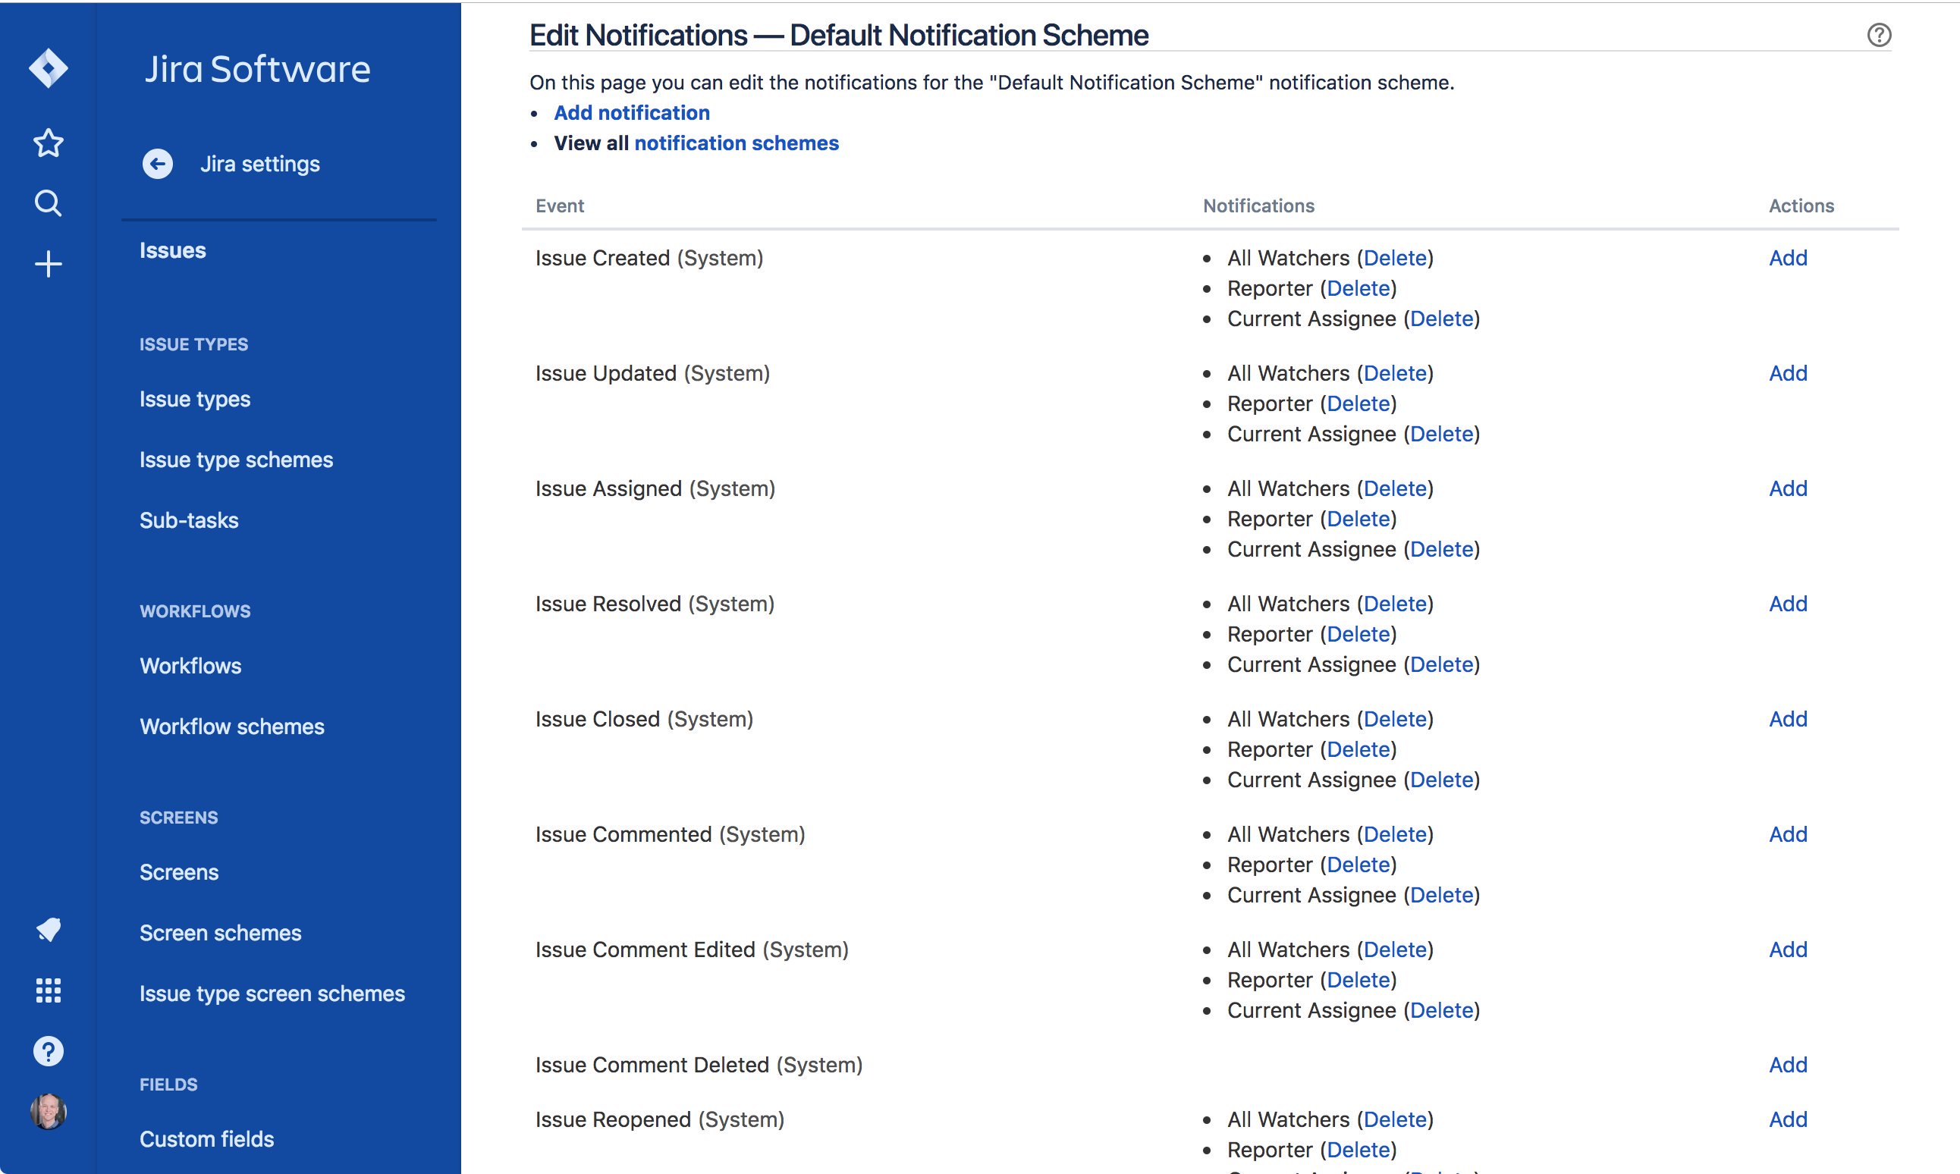Select Issues in the settings sidebar
The height and width of the screenshot is (1174, 1960).
[171, 250]
